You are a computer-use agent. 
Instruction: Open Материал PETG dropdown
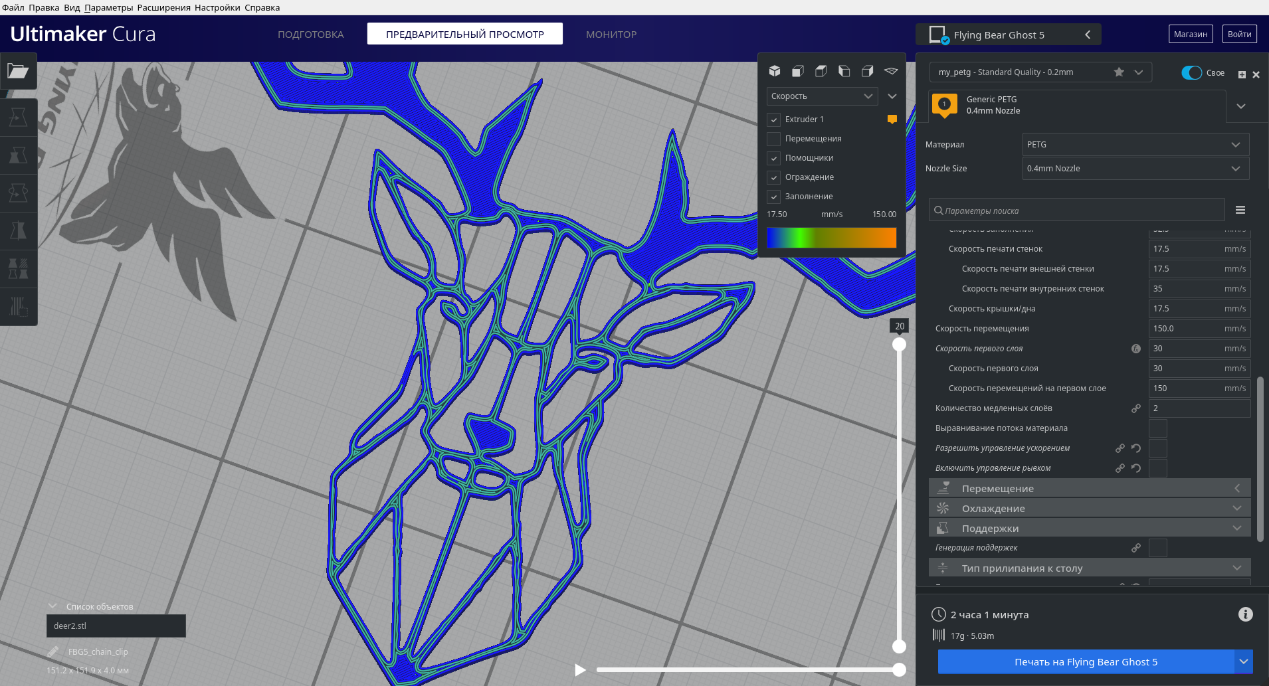(x=1135, y=145)
